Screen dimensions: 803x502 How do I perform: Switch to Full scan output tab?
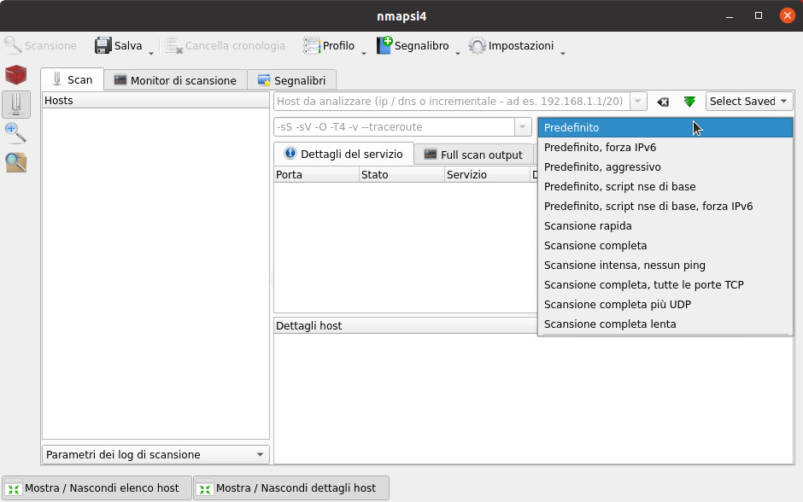coord(474,155)
